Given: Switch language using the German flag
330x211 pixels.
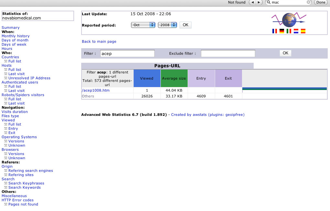Looking at the screenshot, I should [x=282, y=31].
